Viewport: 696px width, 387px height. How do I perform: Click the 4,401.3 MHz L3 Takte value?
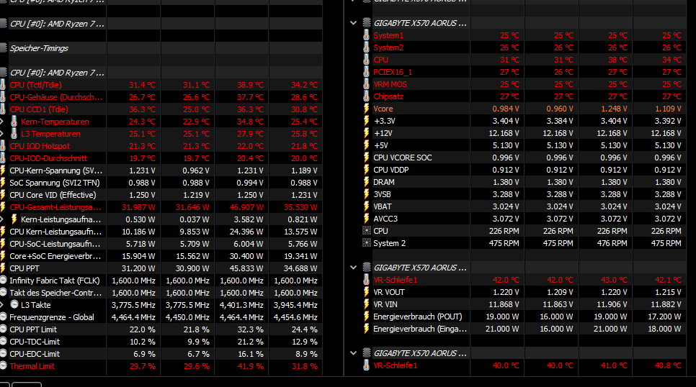[x=241, y=304]
